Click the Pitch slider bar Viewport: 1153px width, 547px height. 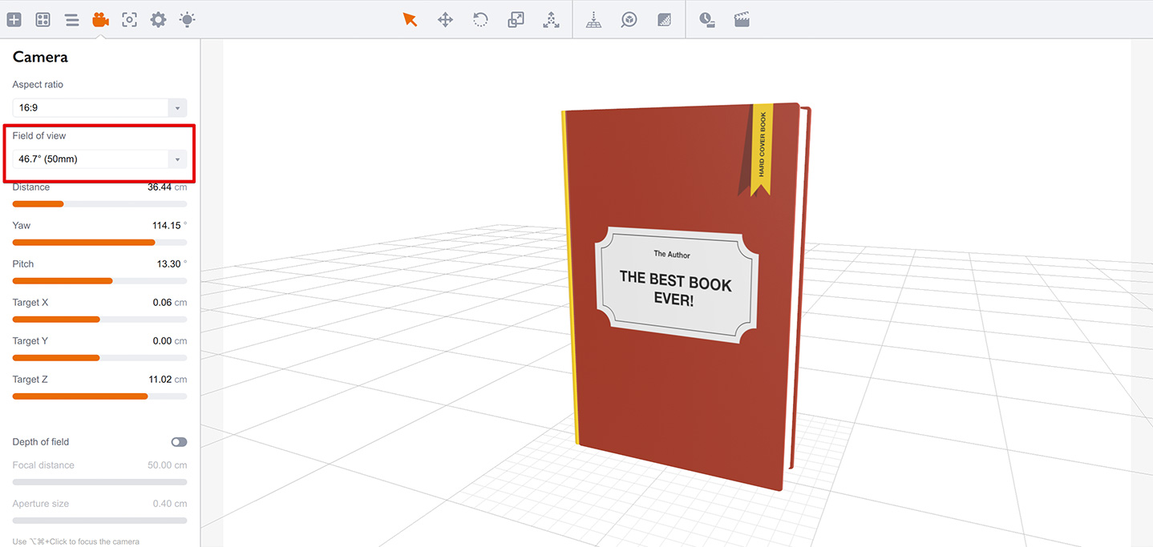coord(99,280)
